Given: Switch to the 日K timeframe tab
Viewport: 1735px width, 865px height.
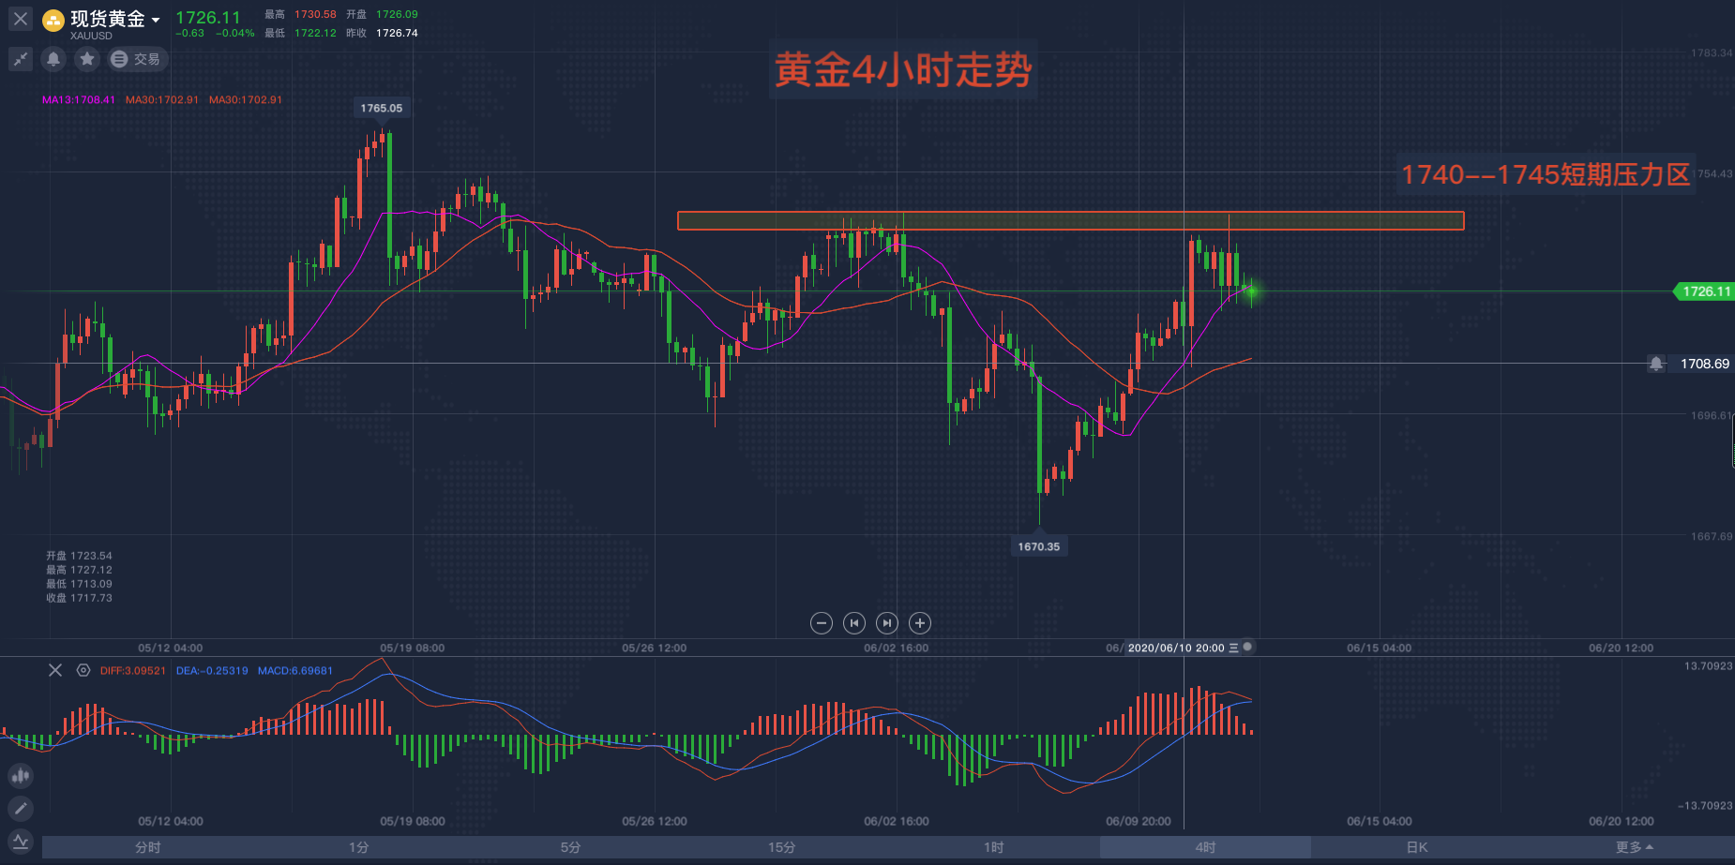Looking at the screenshot, I should coord(1417,847).
